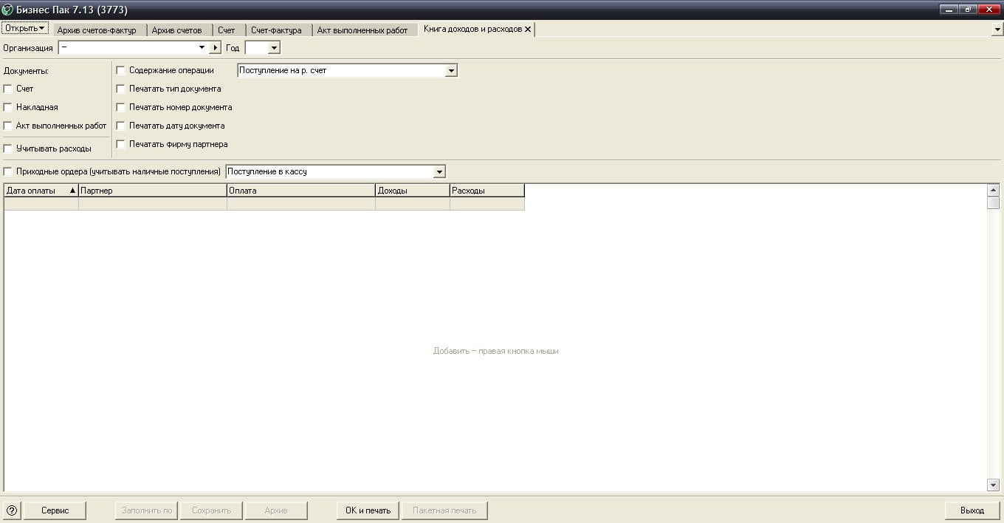Click the arrow button next to Организация
This screenshot has height=523, width=1004.
pos(216,48)
